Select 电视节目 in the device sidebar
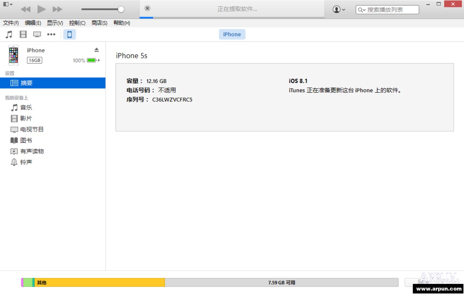 click(32, 129)
